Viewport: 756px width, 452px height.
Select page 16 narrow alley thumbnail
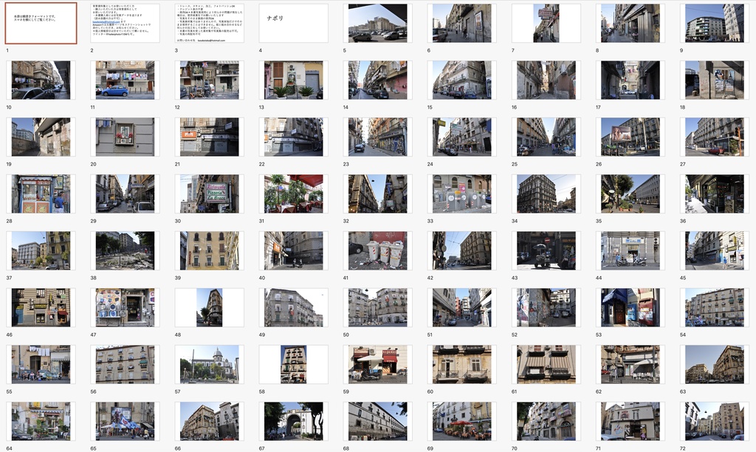click(x=546, y=80)
